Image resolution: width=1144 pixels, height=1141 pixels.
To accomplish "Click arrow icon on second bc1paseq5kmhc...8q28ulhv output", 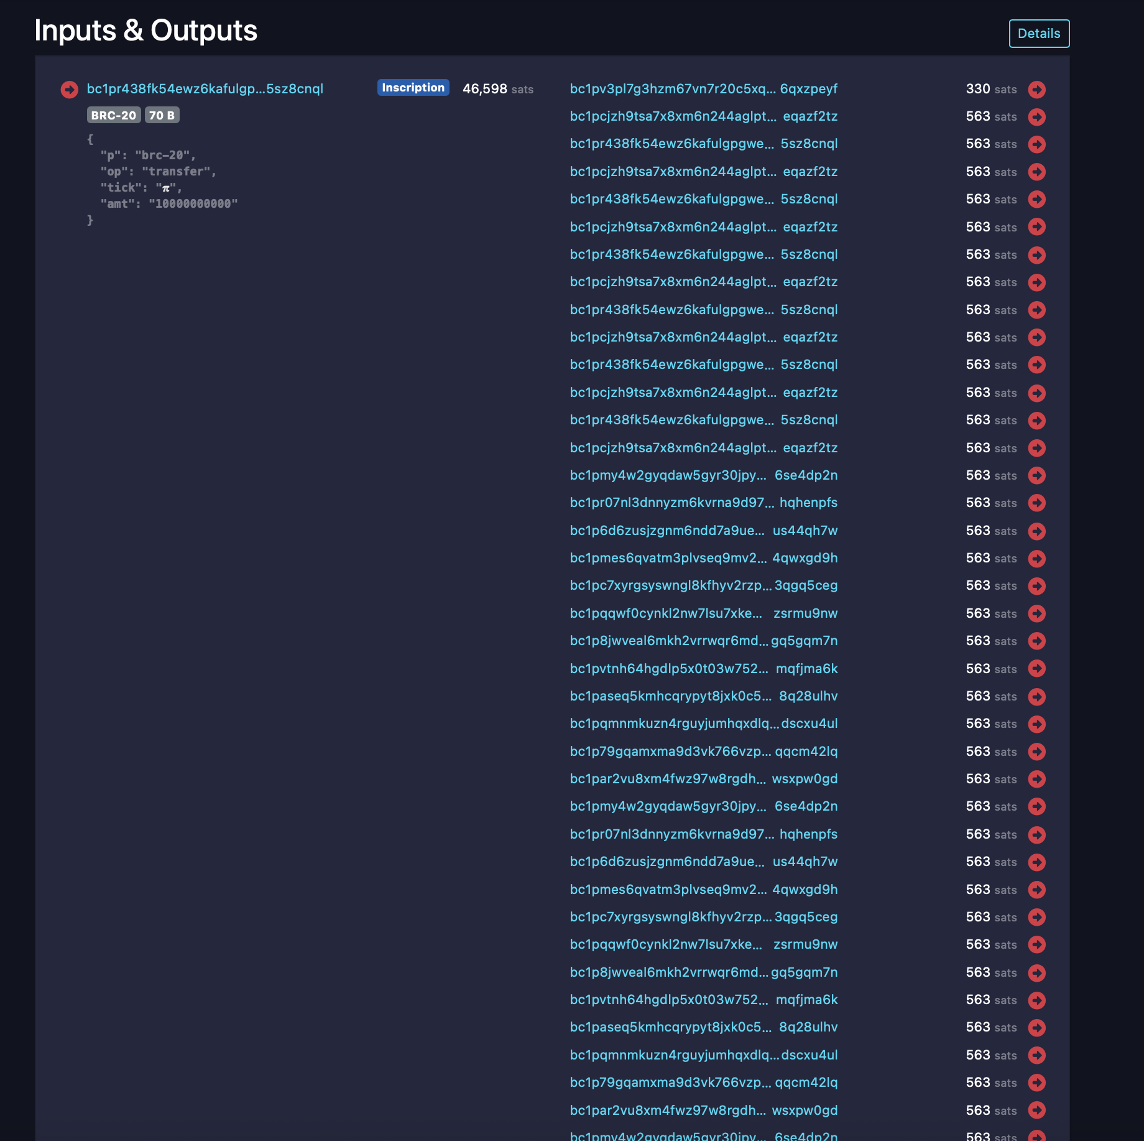I will click(x=1036, y=1028).
